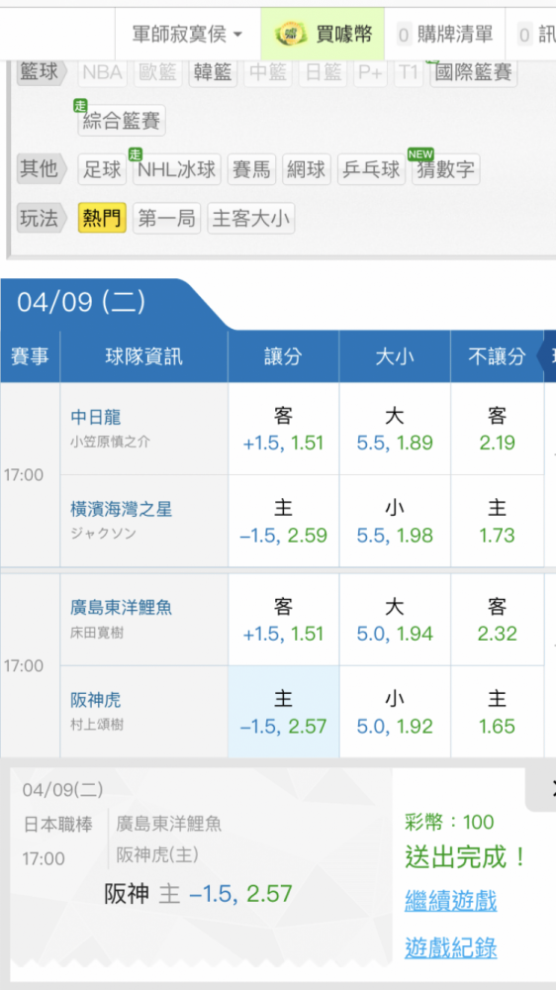Pick 橫濱海灣之星 主 1.73 moneyline
This screenshot has height=990, width=556.
click(x=498, y=521)
